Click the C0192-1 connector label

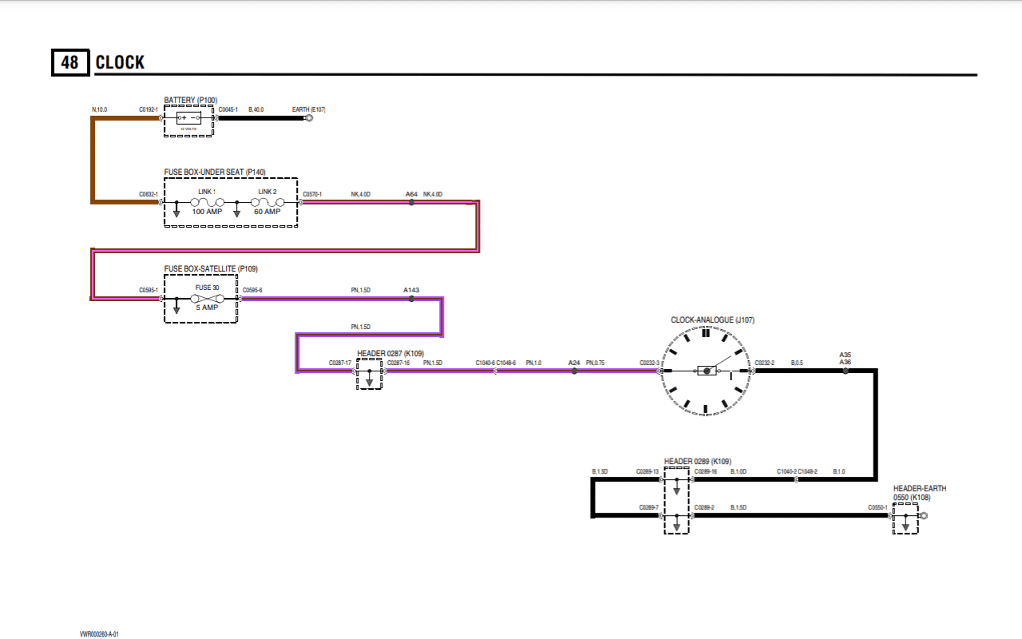click(148, 109)
